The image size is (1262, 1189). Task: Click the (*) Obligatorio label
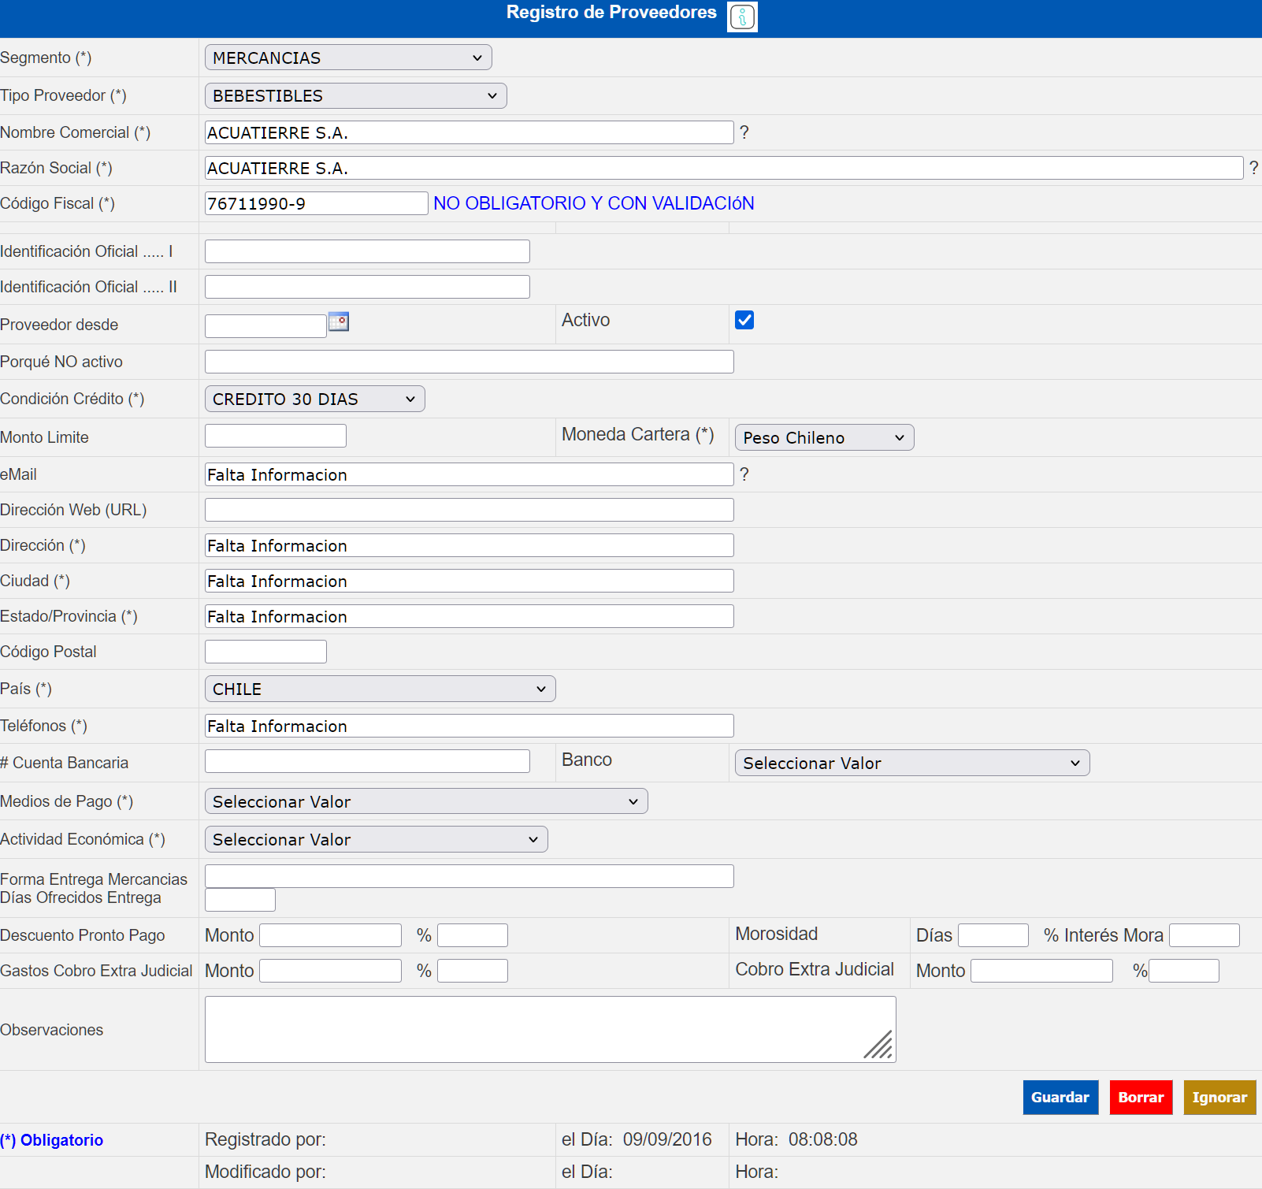tap(52, 1140)
